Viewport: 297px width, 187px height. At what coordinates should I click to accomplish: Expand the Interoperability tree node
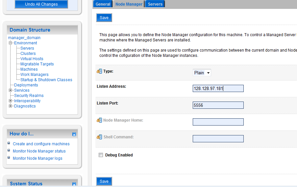click(x=11, y=101)
